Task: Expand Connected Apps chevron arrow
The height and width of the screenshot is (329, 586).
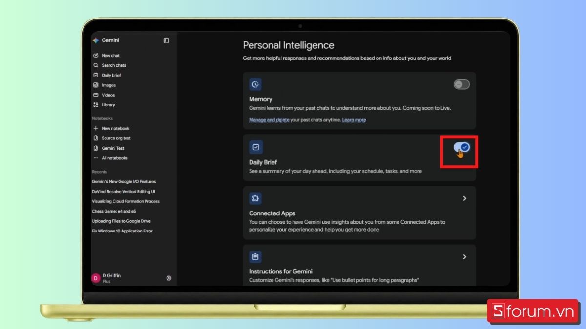Action: click(464, 198)
